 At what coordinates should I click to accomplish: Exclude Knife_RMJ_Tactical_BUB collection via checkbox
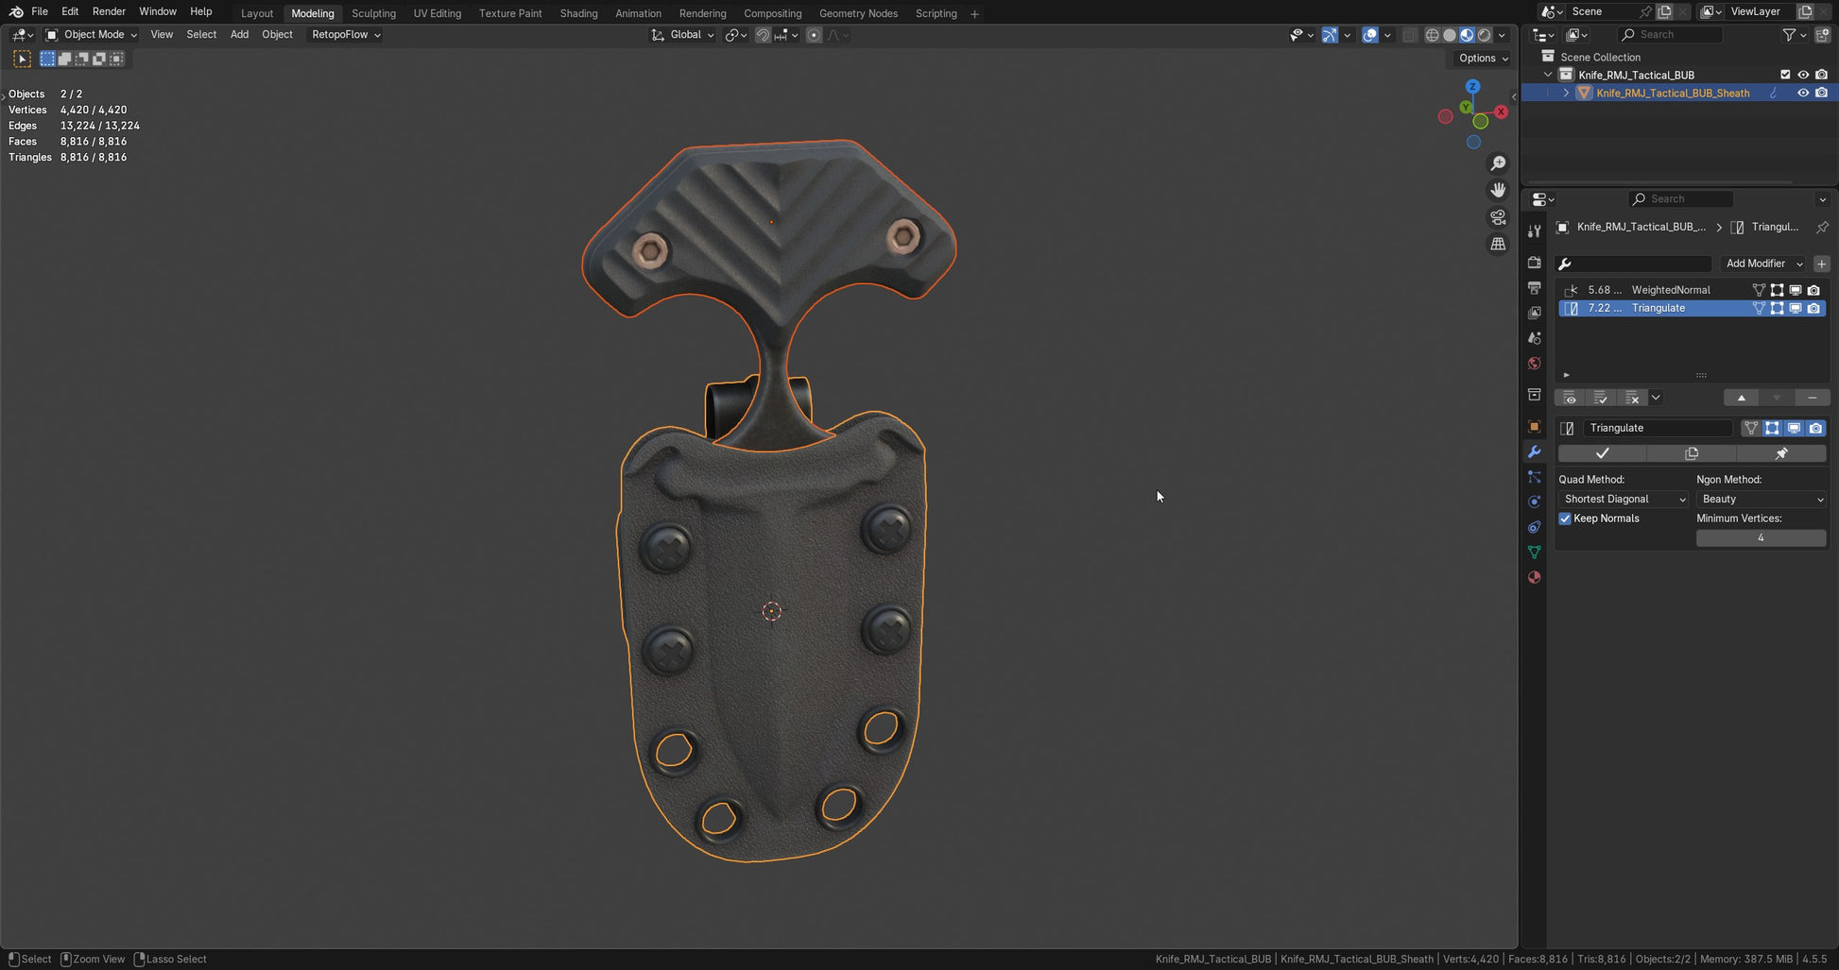pyautogui.click(x=1784, y=75)
